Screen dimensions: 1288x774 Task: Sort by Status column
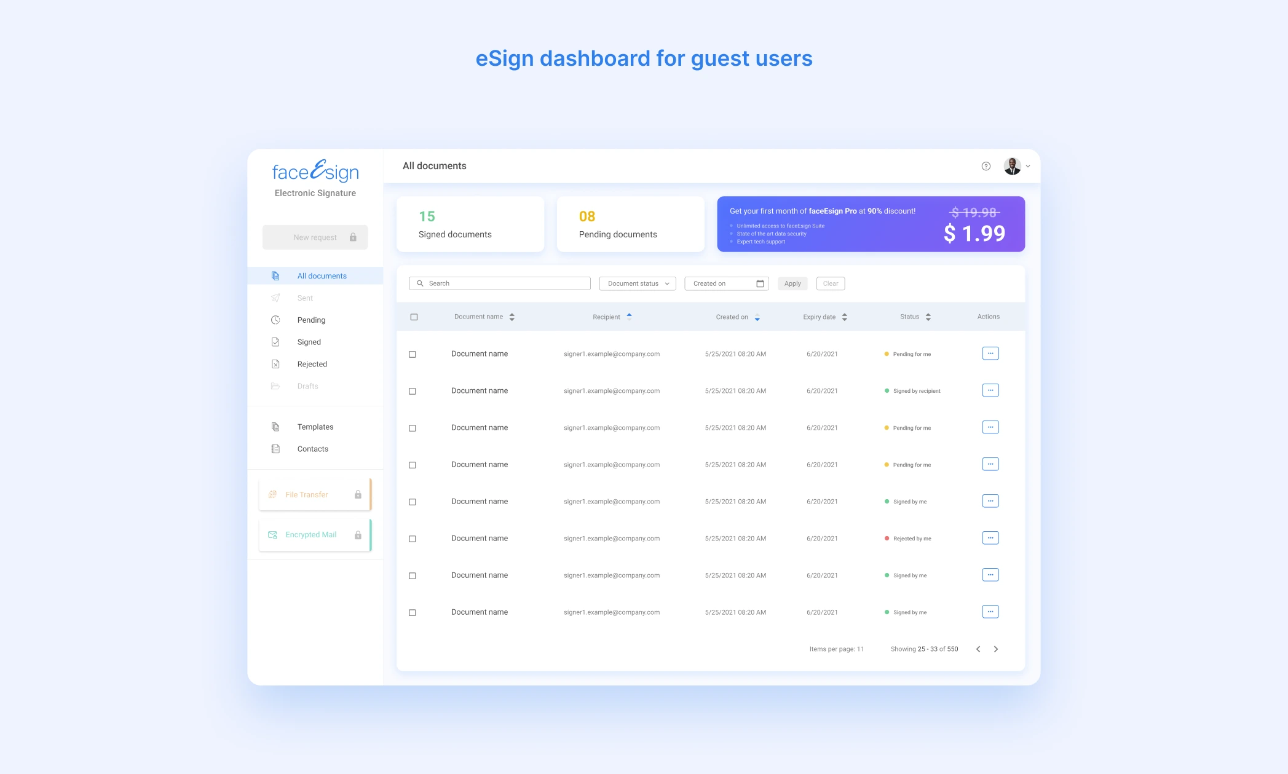928,317
